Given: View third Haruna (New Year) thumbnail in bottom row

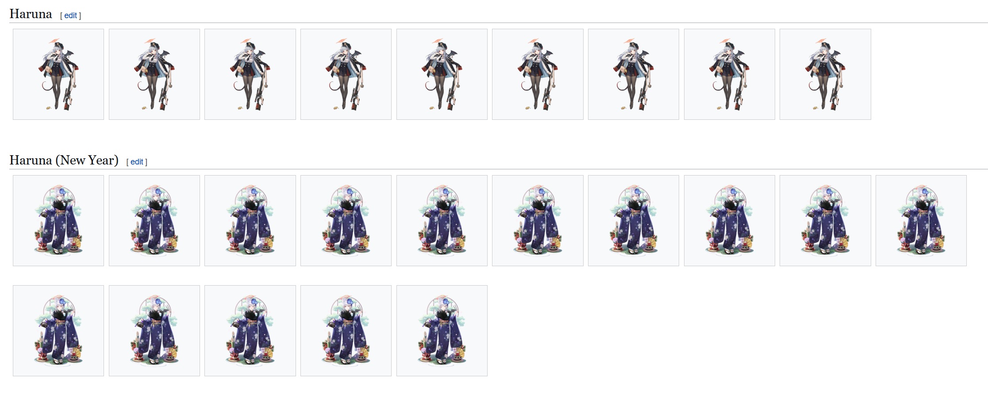Looking at the screenshot, I should (x=250, y=331).
